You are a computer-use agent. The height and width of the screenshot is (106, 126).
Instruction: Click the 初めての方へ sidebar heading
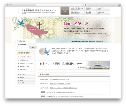(x=25, y=53)
